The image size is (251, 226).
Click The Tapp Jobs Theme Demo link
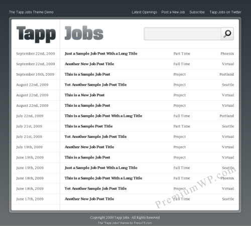pos(31,12)
